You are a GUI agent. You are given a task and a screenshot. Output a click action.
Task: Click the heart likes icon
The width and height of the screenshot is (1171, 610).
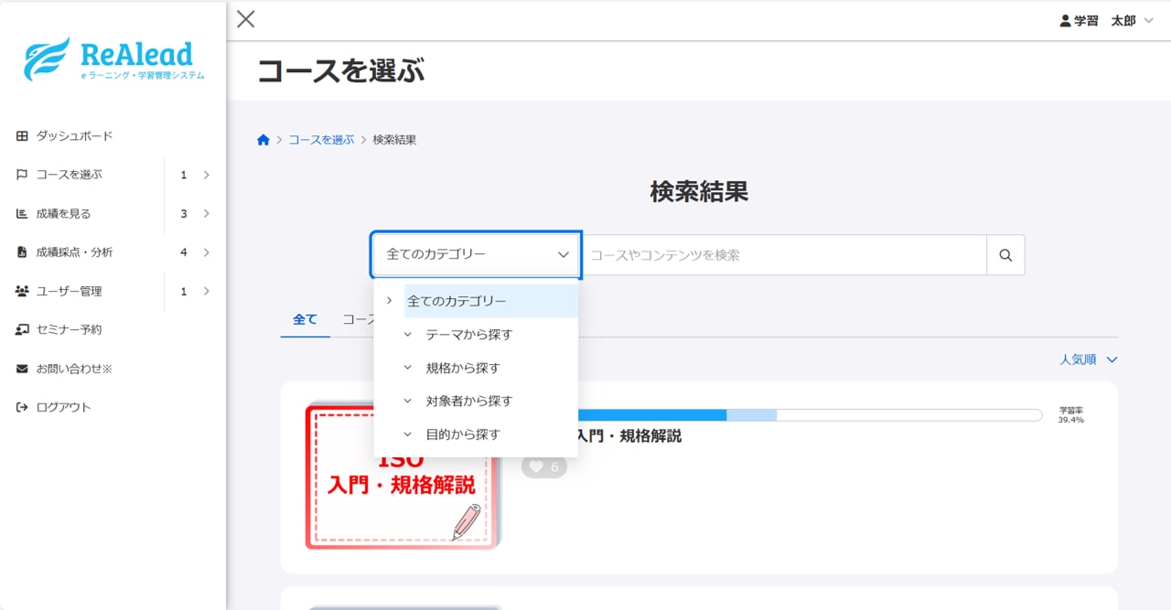(x=537, y=467)
